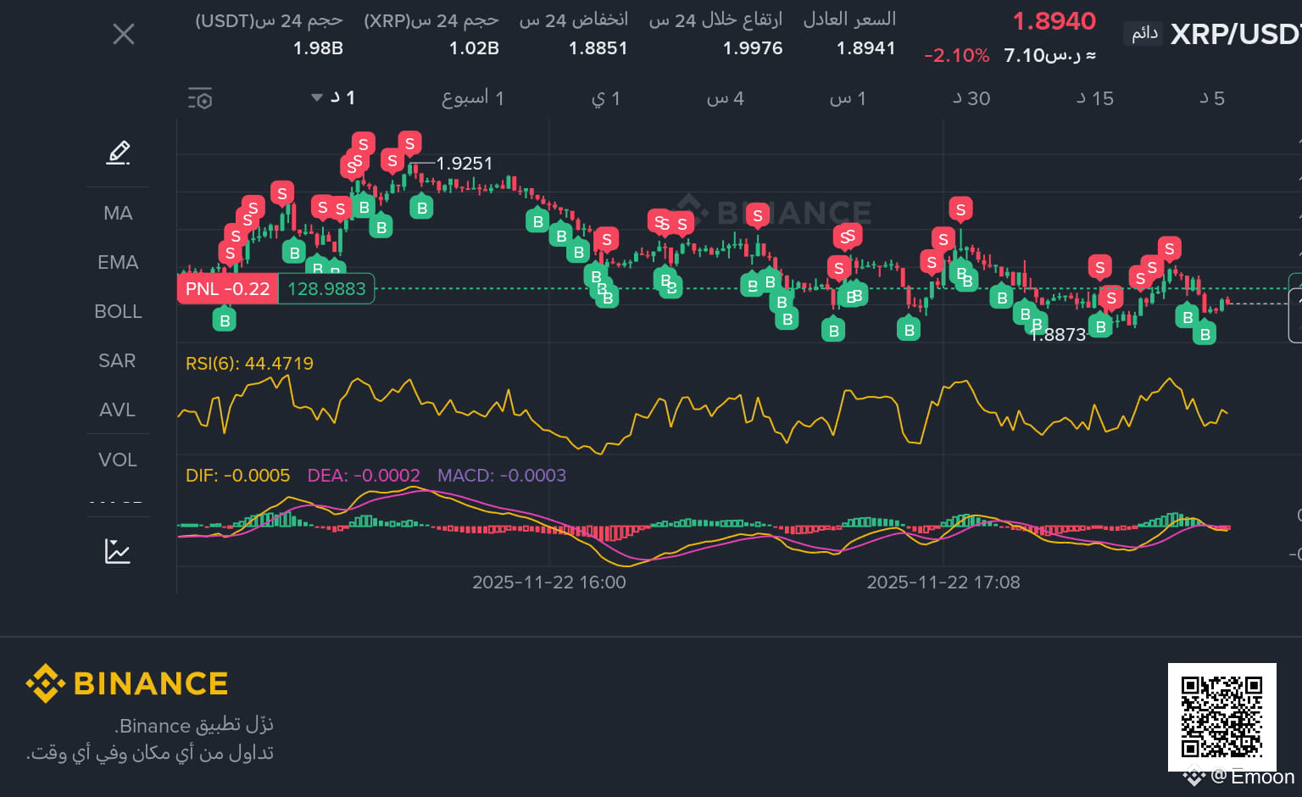The image size is (1302, 797).
Task: Select the 15 د timeframe
Action: 1095,98
